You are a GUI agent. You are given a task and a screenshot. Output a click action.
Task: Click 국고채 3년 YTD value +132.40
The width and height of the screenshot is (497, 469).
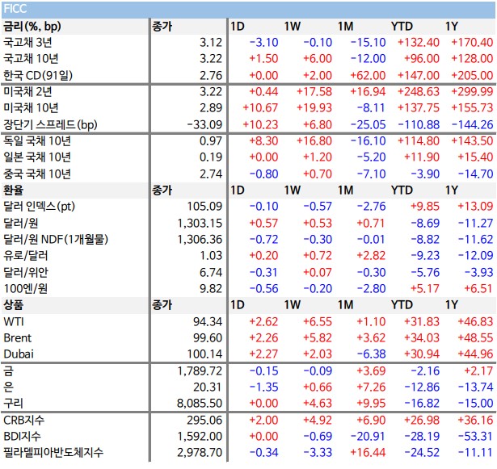pyautogui.click(x=419, y=43)
